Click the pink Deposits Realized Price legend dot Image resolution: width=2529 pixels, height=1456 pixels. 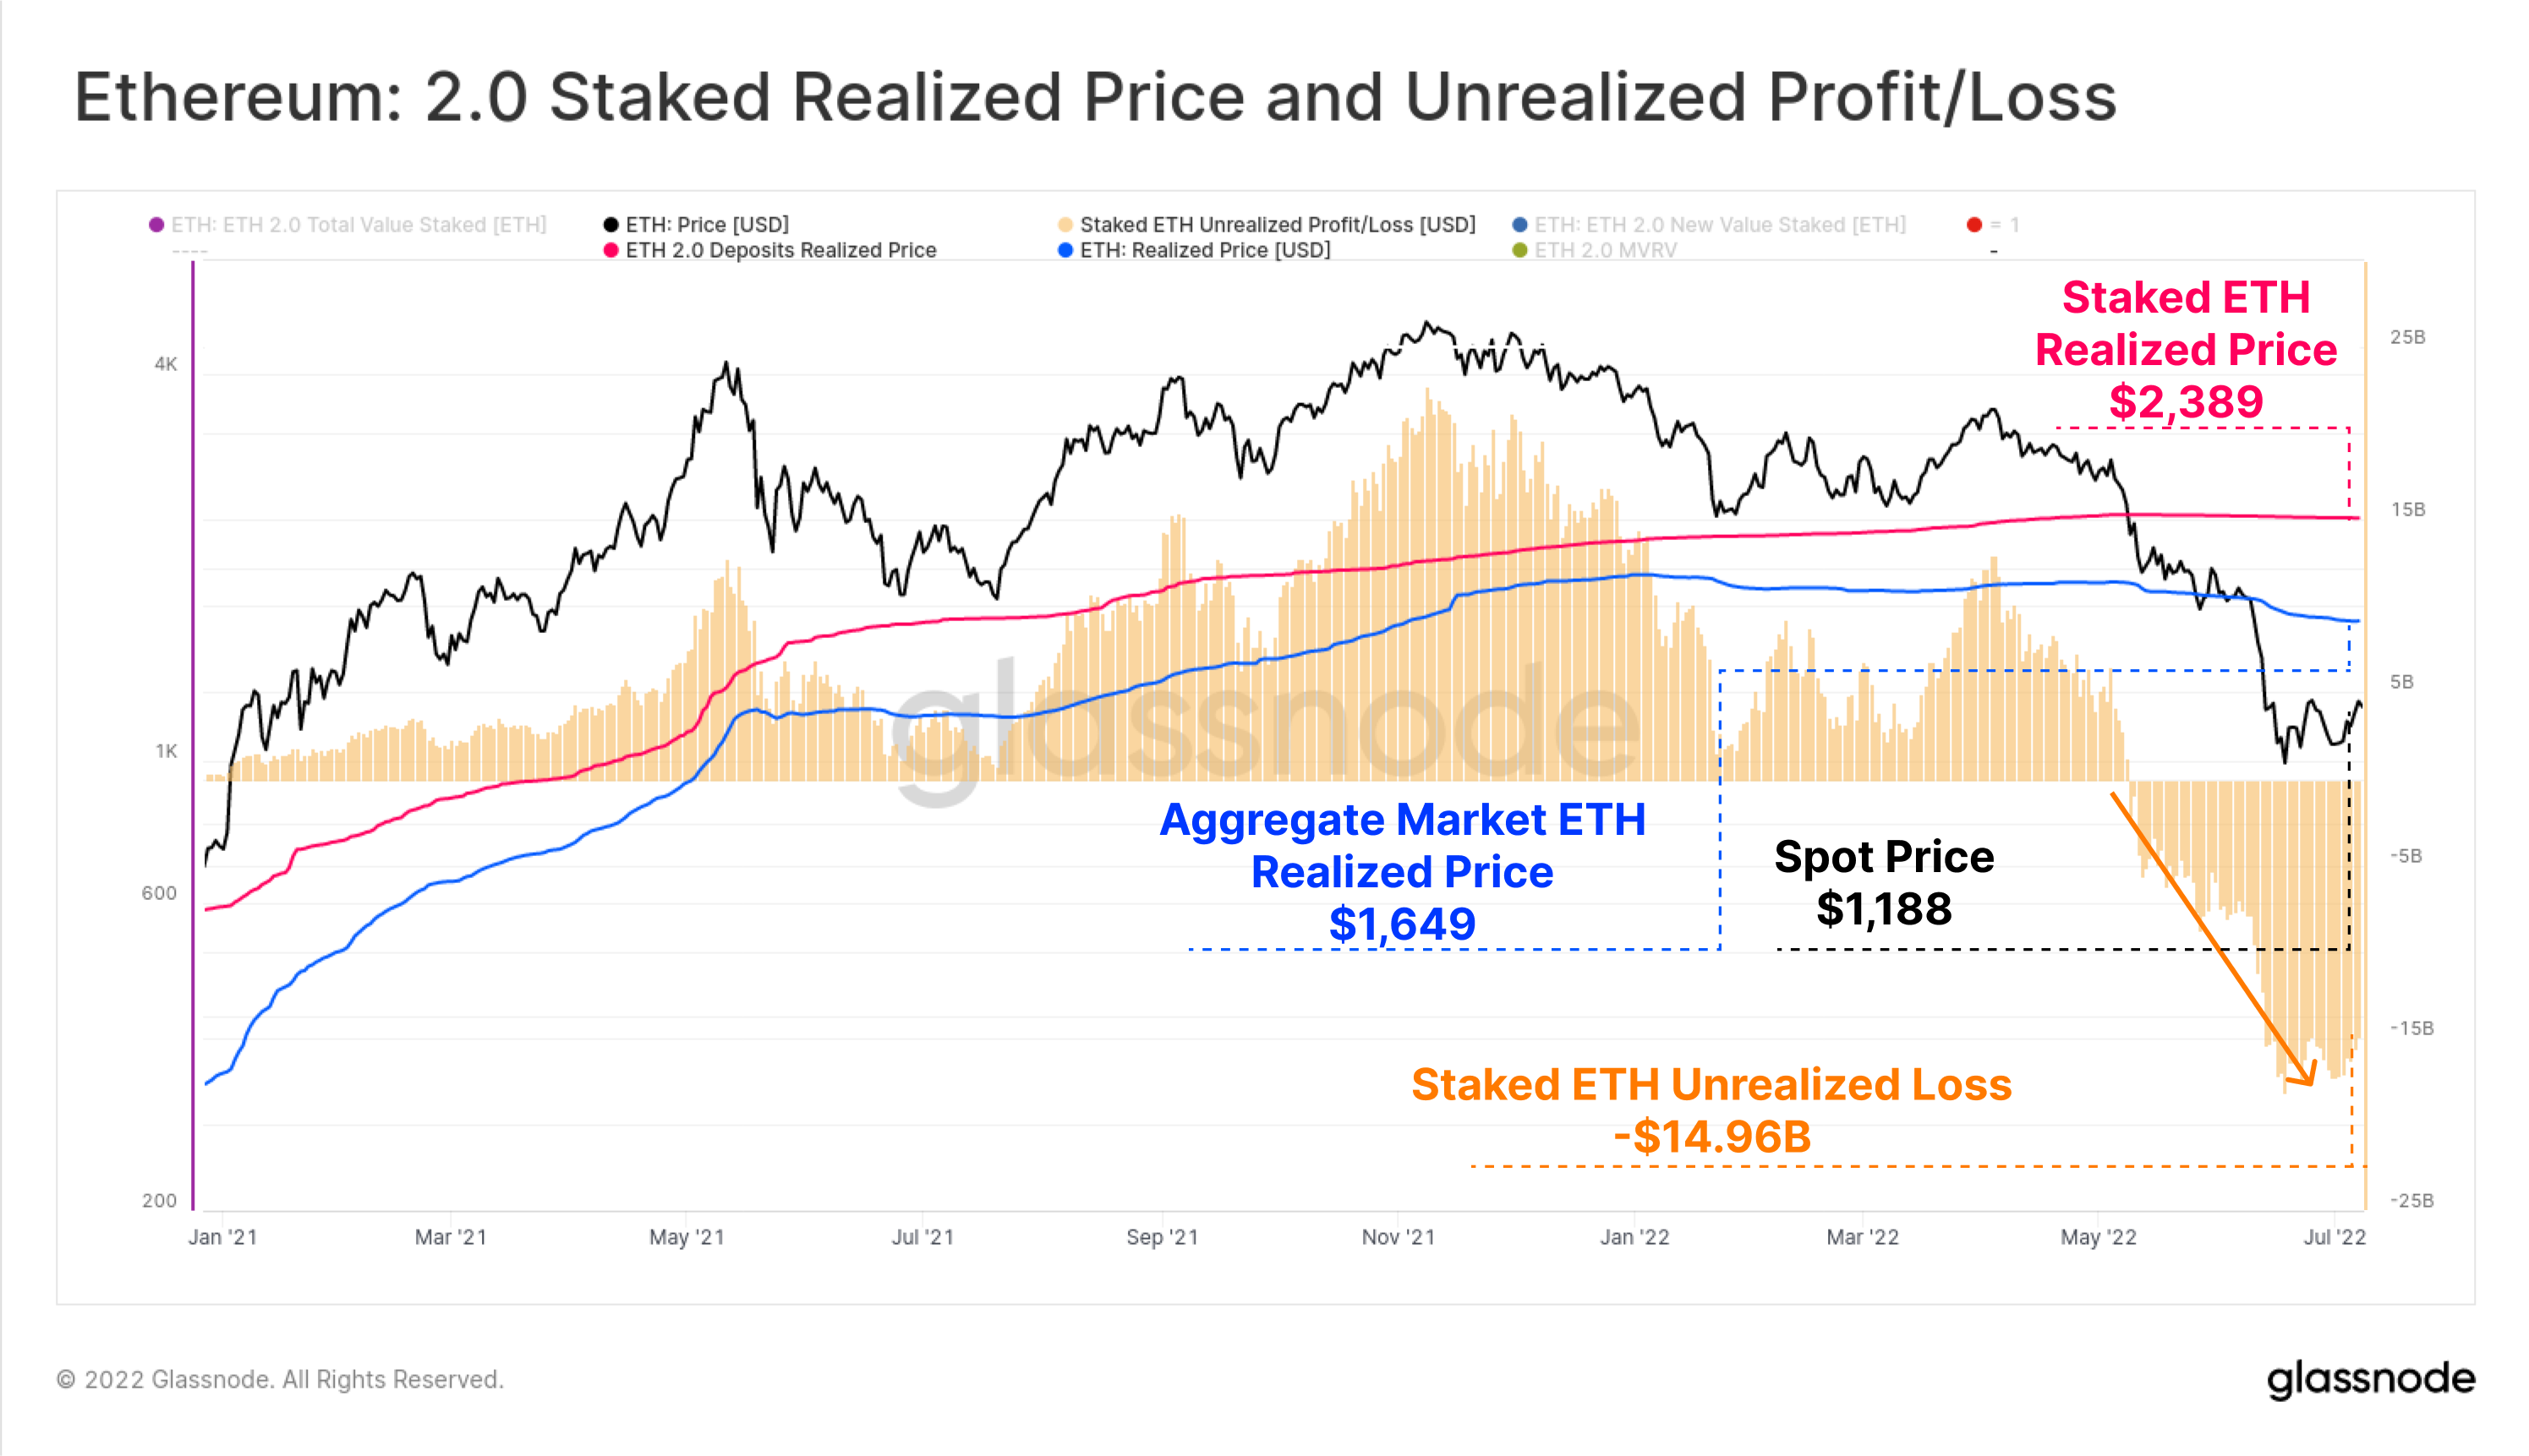coord(610,250)
